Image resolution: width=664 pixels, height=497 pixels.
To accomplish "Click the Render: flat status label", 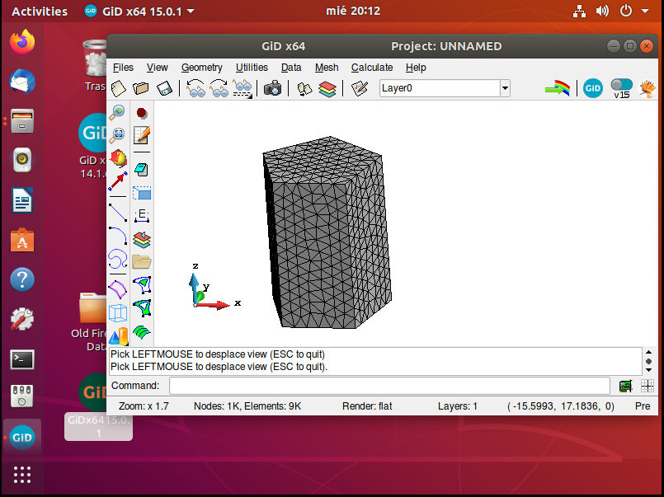I will point(367,406).
